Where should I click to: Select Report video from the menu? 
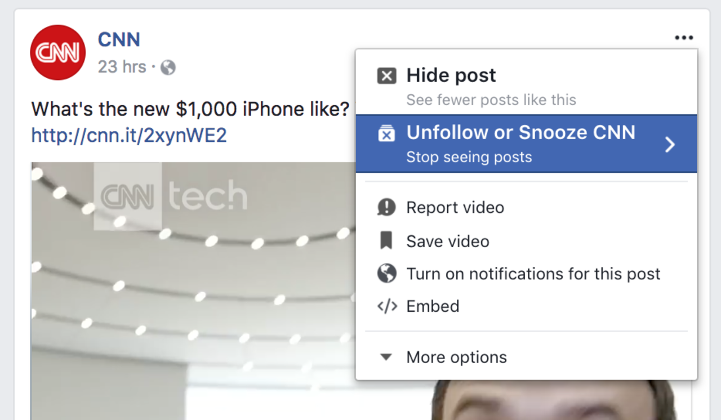tap(455, 207)
